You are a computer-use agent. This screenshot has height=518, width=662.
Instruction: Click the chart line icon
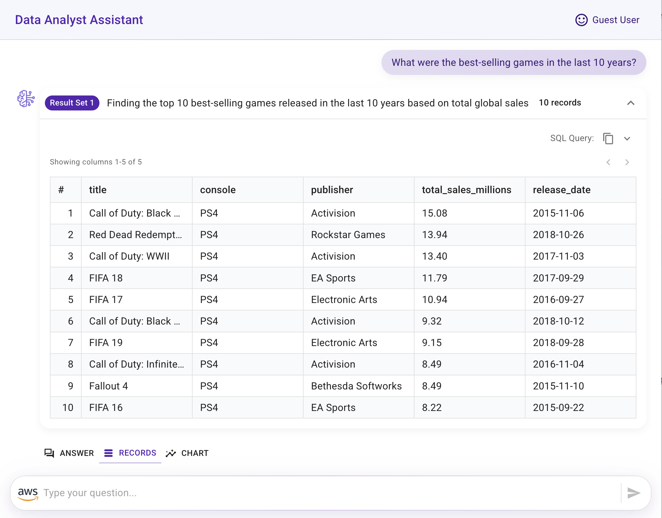click(x=171, y=453)
